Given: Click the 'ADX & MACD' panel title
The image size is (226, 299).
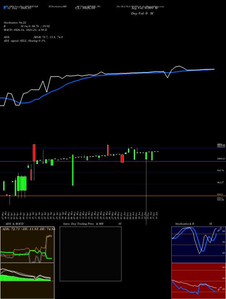Looking at the screenshot, I should (14, 224).
